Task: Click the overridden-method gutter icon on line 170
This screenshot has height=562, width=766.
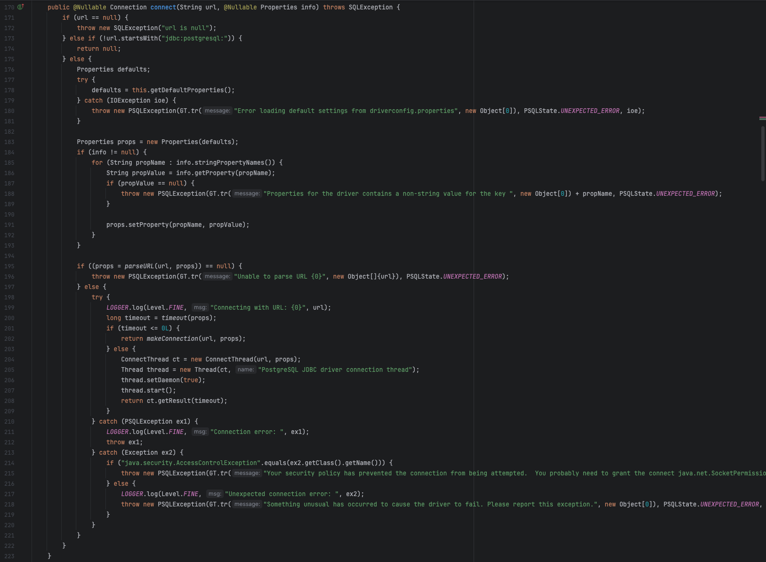Action: 20,6
